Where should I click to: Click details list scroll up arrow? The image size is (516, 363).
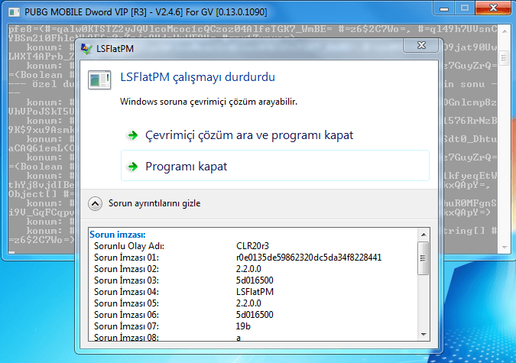click(x=424, y=235)
